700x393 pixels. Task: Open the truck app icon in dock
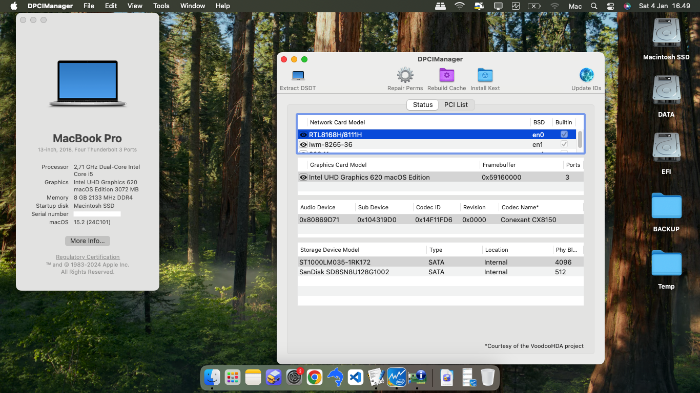point(274,378)
